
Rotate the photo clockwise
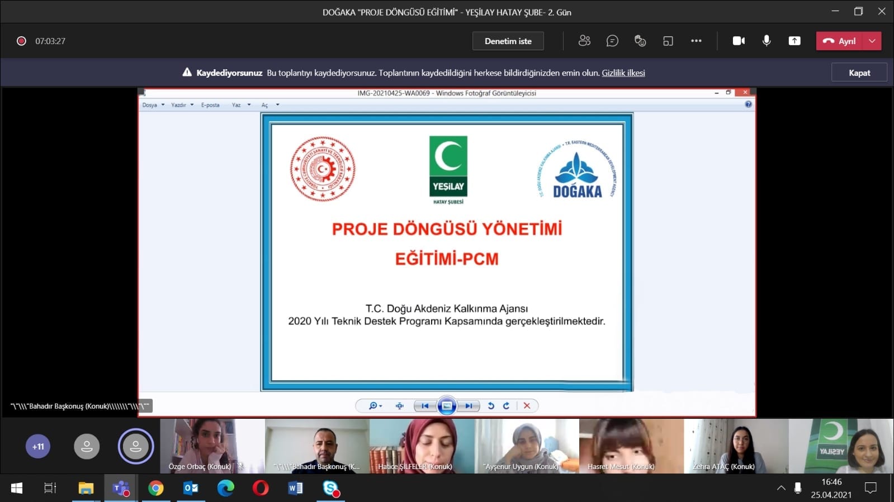pyautogui.click(x=506, y=406)
